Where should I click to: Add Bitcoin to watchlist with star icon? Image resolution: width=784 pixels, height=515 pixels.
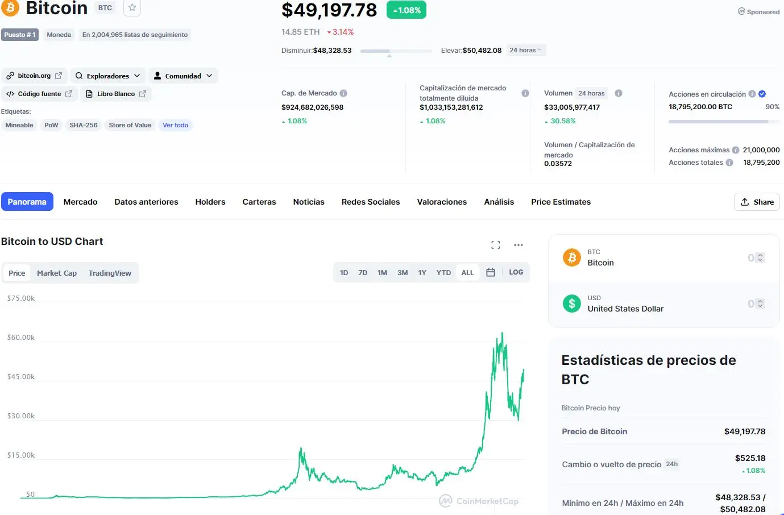coord(132,7)
